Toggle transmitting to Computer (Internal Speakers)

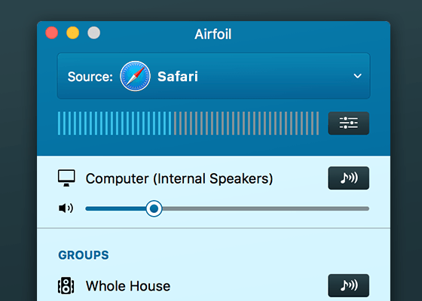click(x=348, y=178)
